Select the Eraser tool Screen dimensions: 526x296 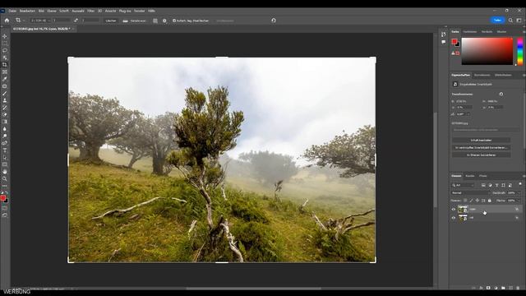pyautogui.click(x=5, y=115)
